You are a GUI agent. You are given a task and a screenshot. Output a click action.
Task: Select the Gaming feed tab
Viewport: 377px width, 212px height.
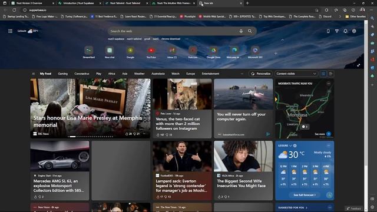[x=63, y=74]
